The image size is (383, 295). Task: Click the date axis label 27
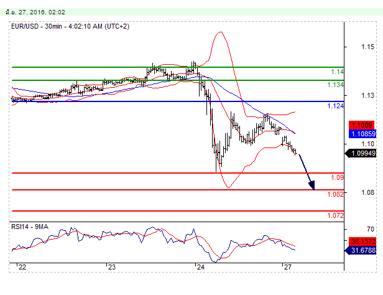point(288,267)
